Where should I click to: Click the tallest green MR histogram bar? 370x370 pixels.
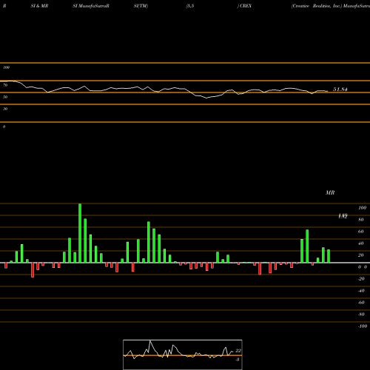[x=80, y=233]
